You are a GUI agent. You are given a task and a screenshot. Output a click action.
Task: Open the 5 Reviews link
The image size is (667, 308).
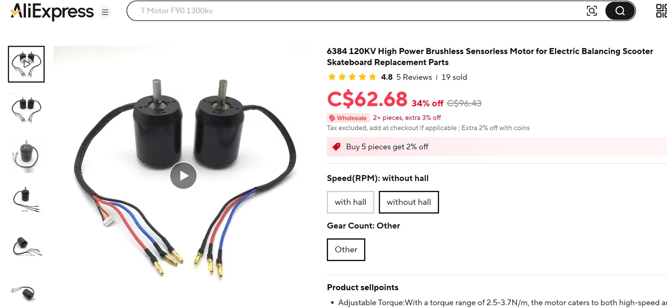[414, 77]
